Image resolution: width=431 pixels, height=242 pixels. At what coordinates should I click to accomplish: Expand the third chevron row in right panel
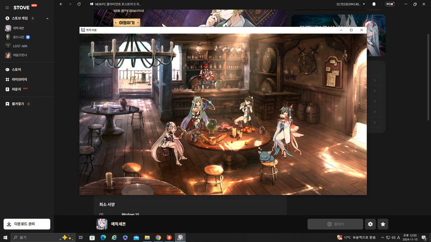(x=374, y=101)
